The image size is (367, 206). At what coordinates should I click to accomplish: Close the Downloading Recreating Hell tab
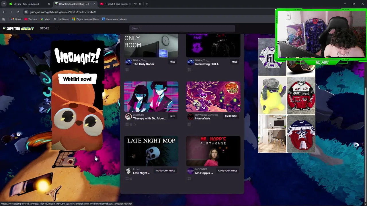(94, 4)
